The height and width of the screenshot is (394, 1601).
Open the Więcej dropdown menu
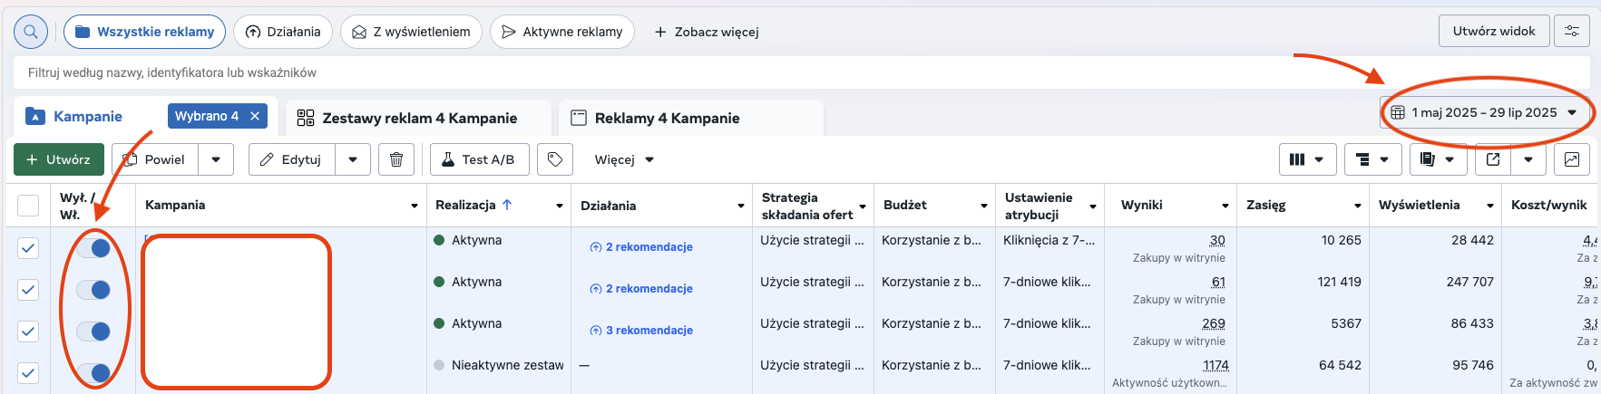pos(624,159)
